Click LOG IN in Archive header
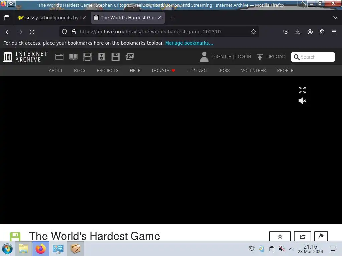 click(243, 57)
